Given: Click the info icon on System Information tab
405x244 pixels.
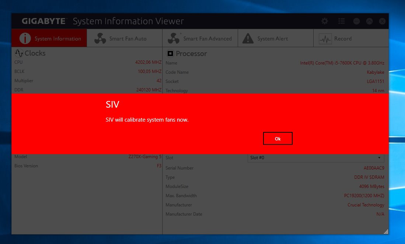Looking at the screenshot, I should pos(25,38).
